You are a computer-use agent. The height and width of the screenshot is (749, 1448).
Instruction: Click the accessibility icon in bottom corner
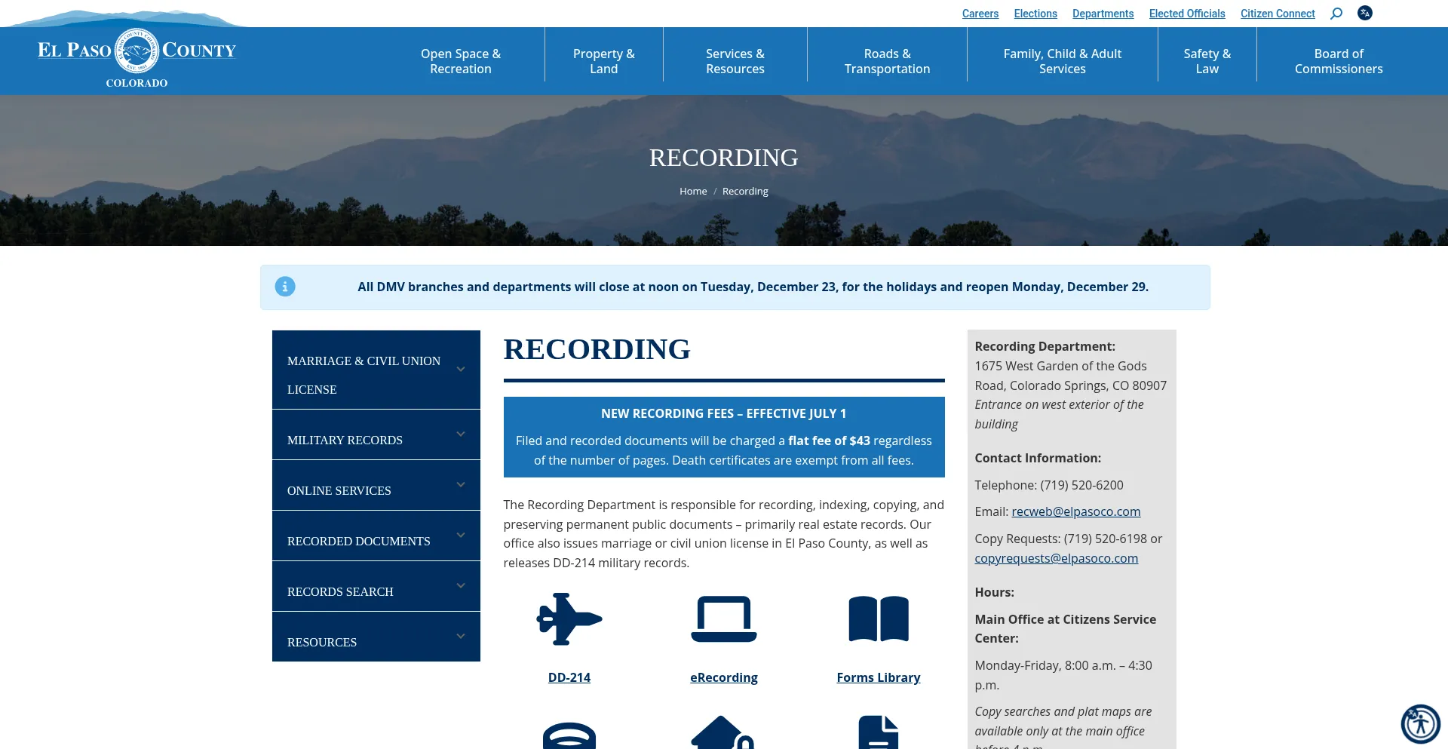pyautogui.click(x=1421, y=723)
